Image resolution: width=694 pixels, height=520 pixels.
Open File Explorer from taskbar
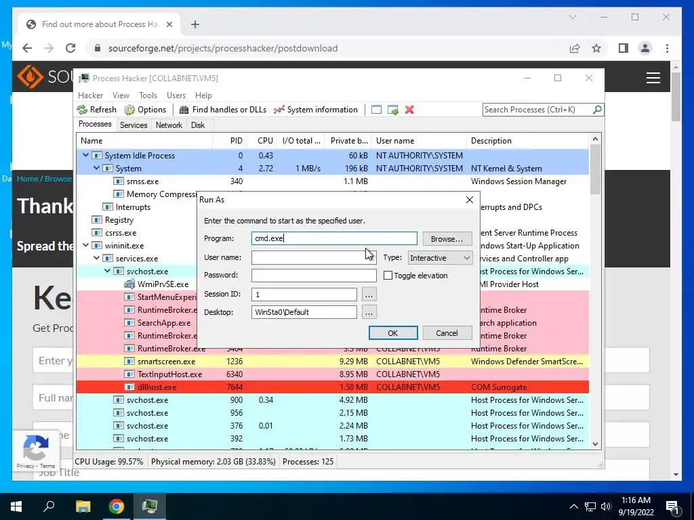(83, 506)
